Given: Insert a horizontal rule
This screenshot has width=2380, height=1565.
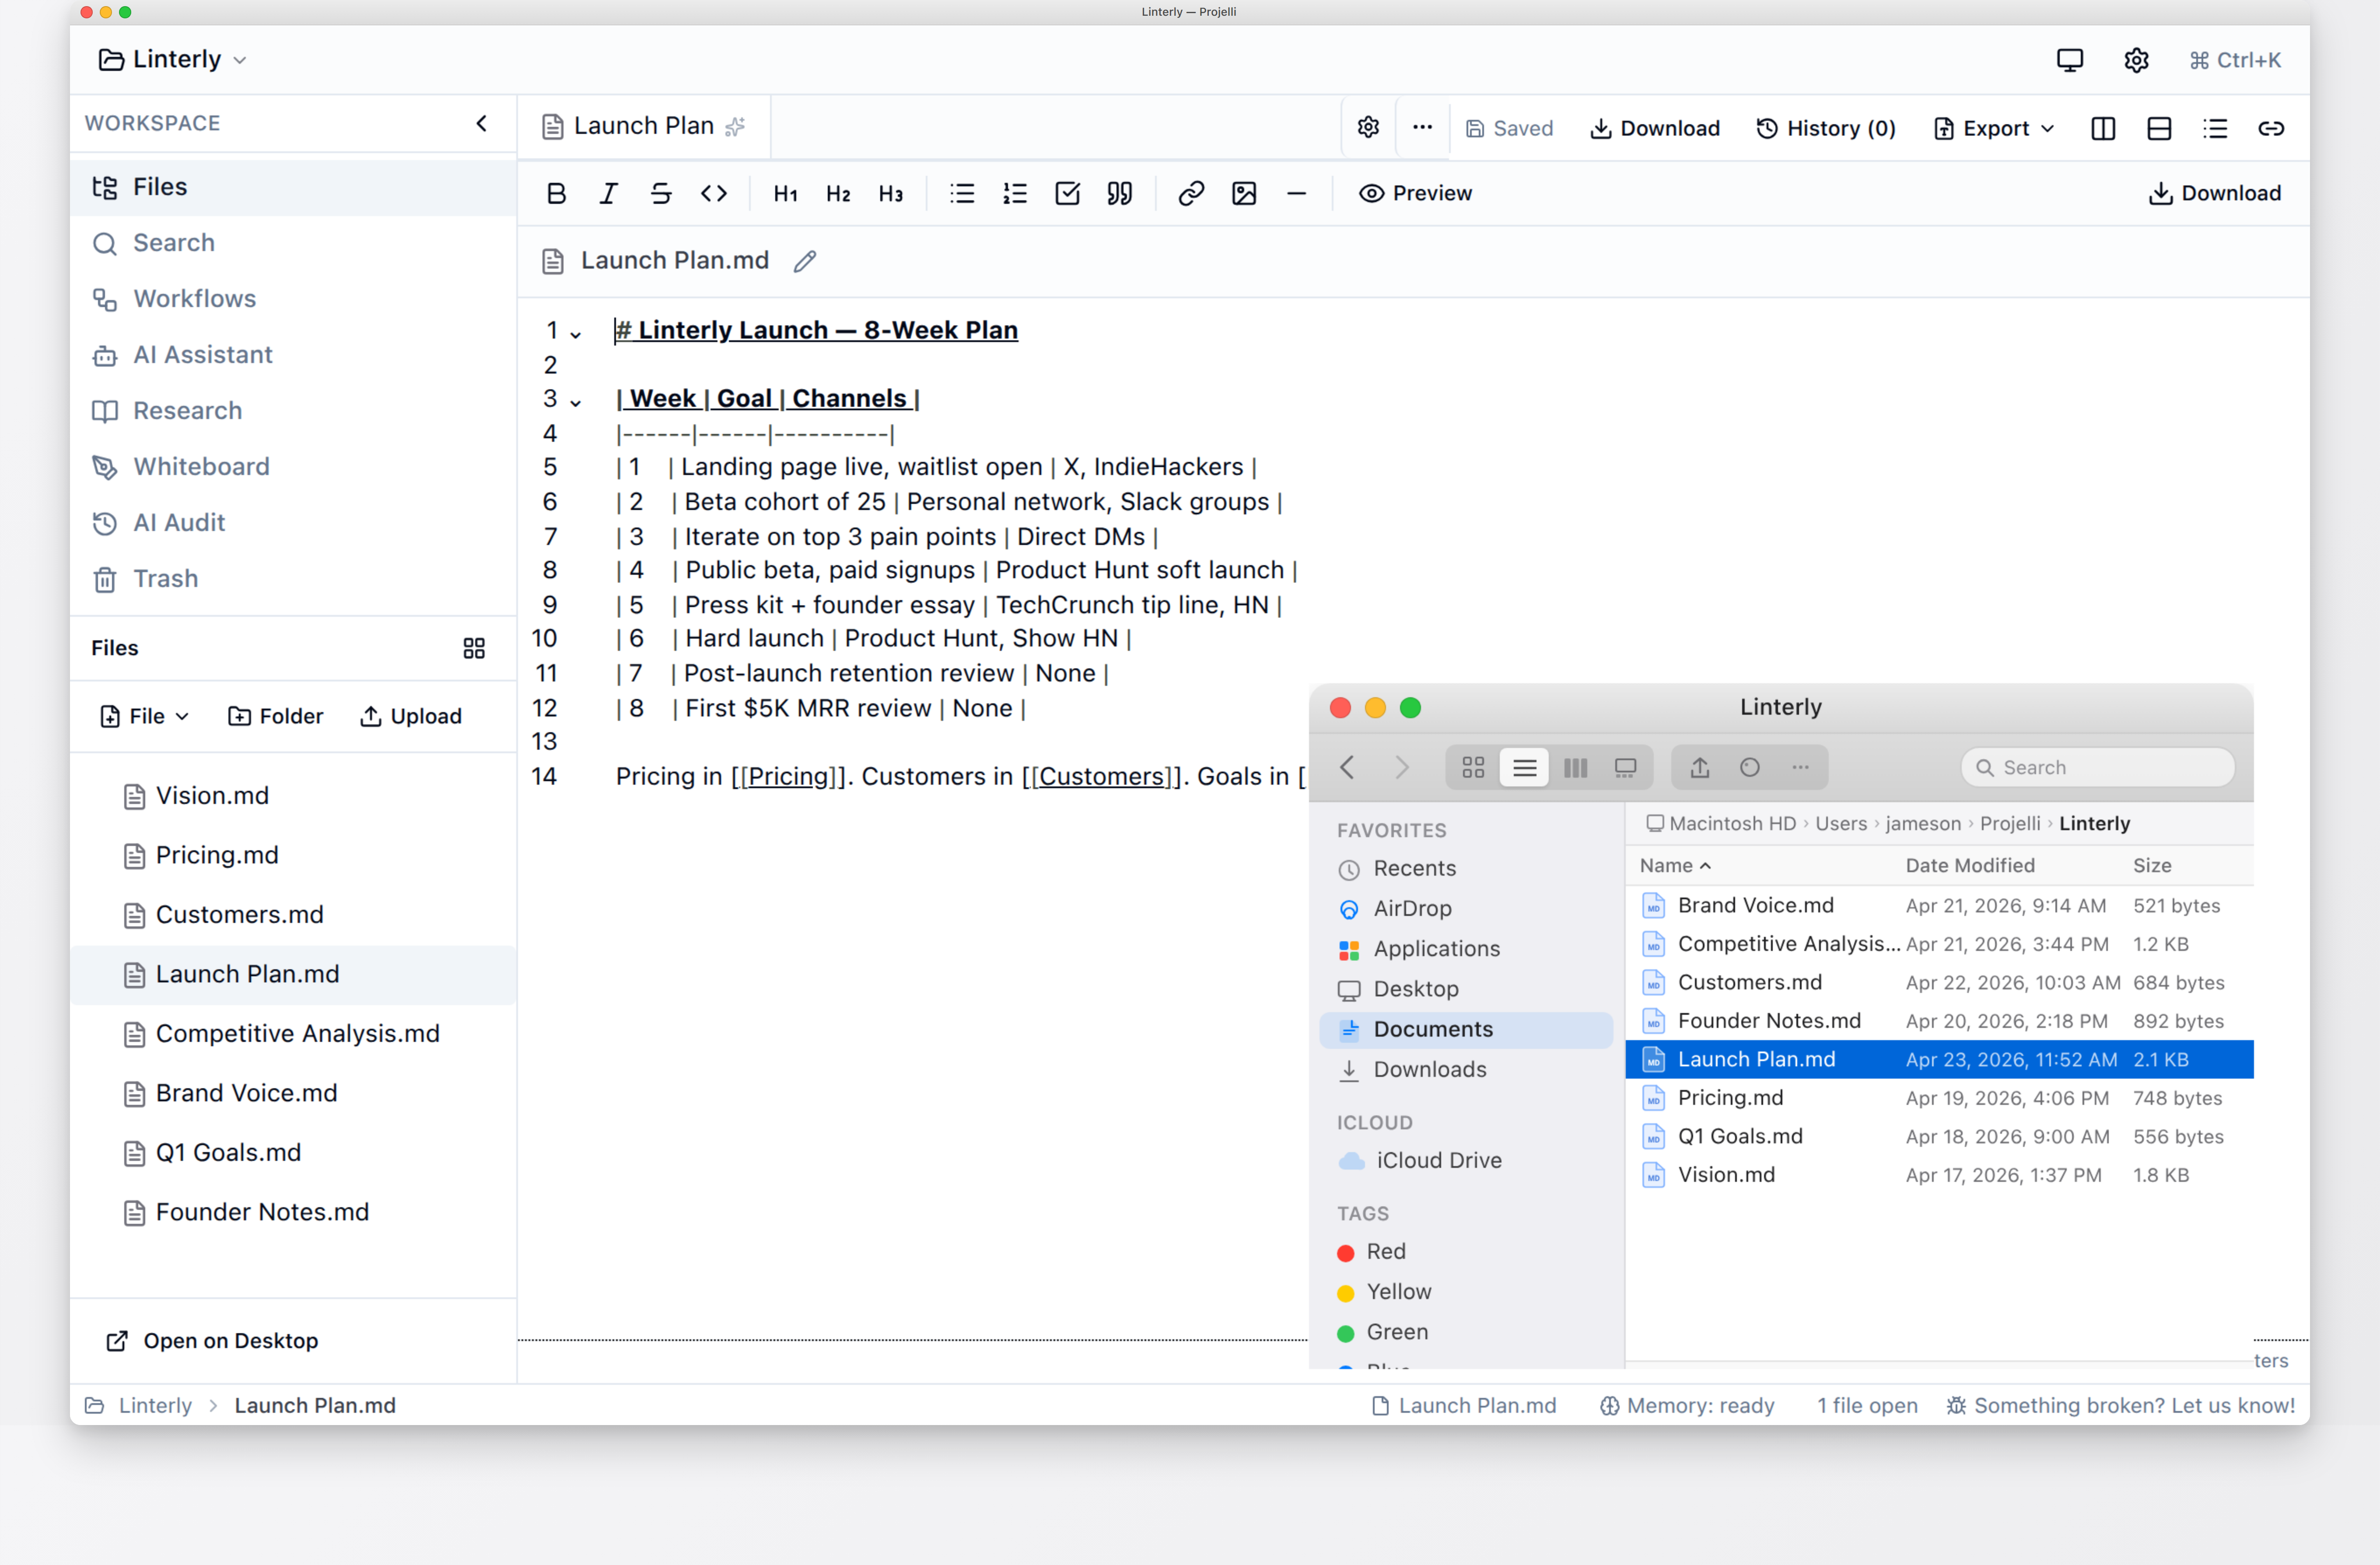Looking at the screenshot, I should 1296,193.
